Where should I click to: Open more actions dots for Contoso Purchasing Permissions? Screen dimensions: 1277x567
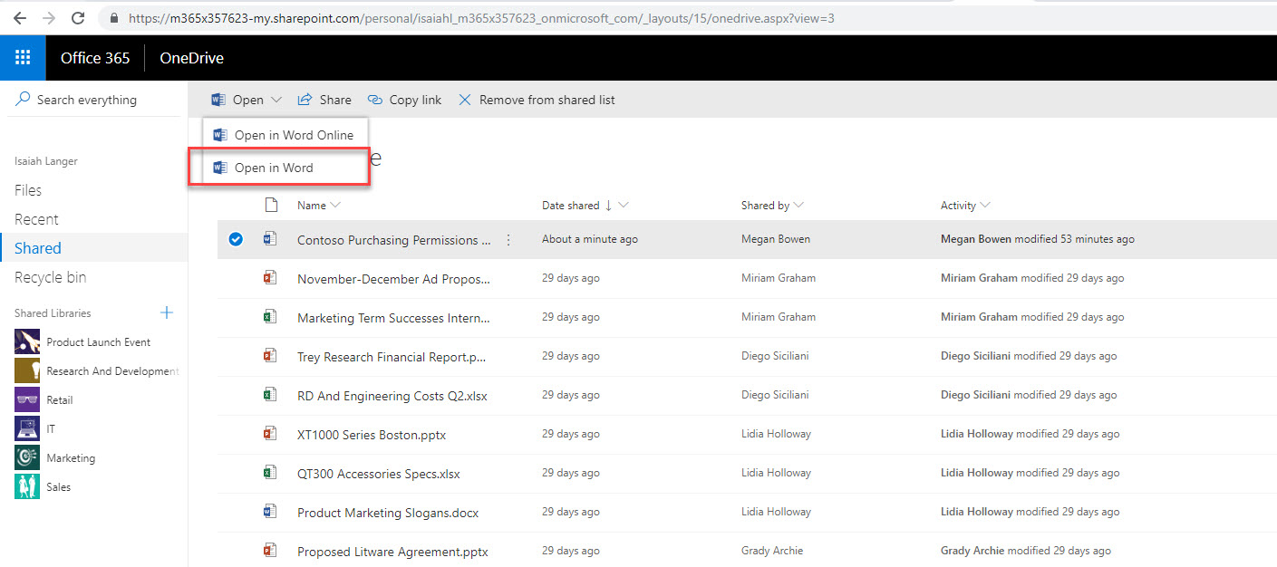508,240
